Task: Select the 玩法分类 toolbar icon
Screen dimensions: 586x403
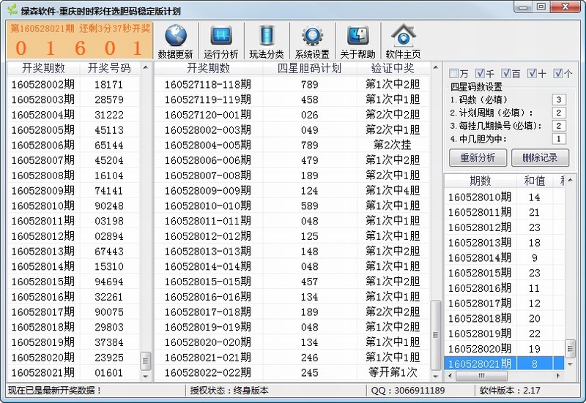Action: [266, 37]
